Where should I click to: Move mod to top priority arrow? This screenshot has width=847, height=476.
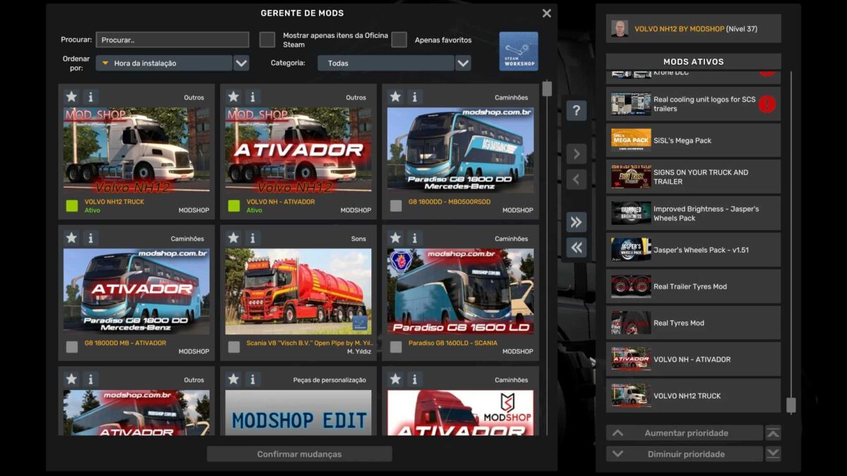[773, 433]
